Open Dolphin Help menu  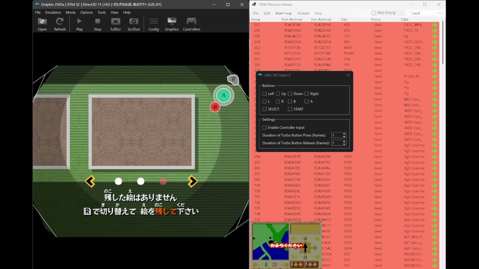coord(127,12)
